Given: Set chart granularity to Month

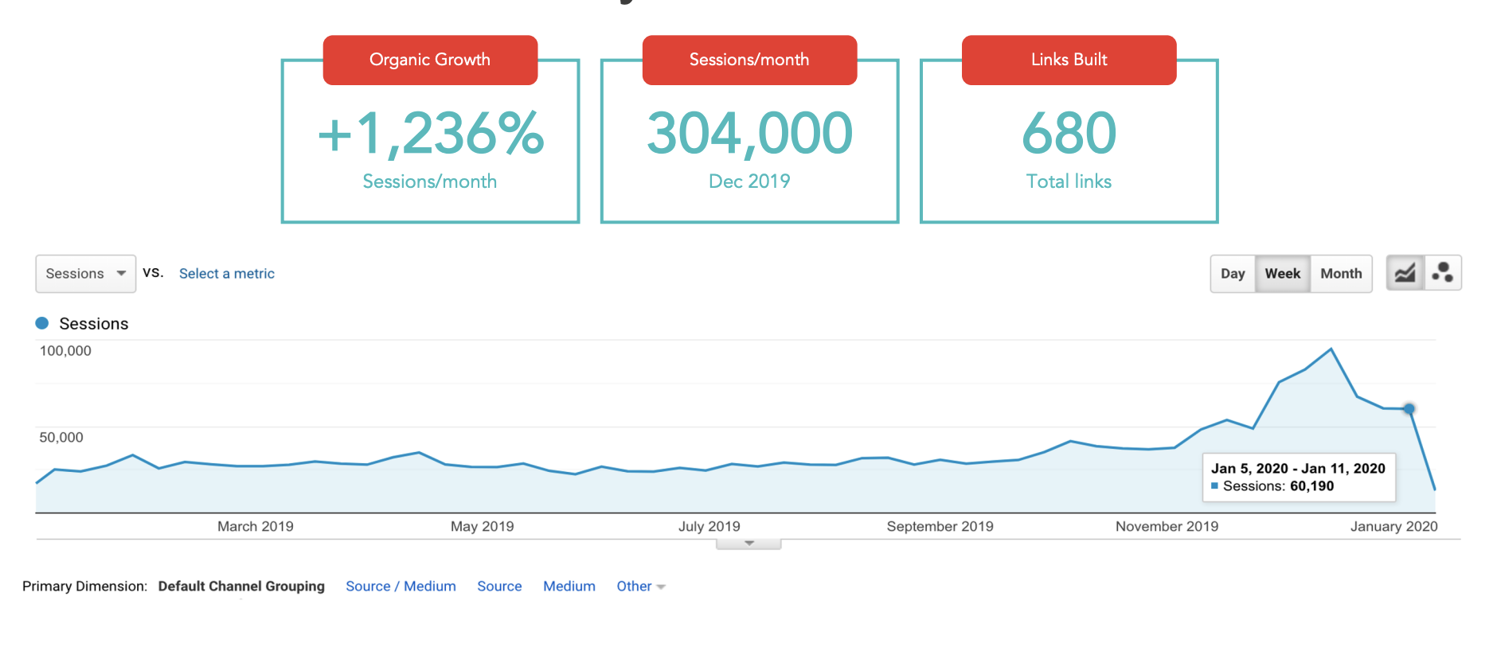Looking at the screenshot, I should click(1341, 274).
